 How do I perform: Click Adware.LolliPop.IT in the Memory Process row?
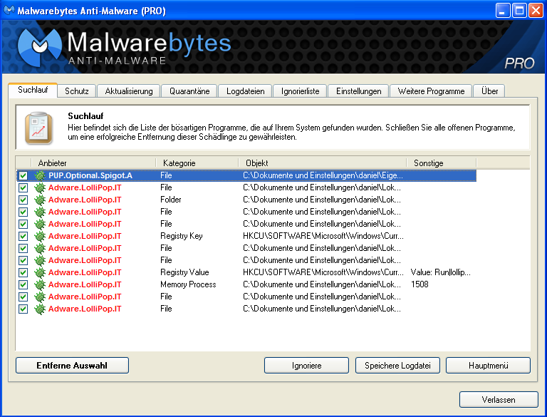(x=85, y=284)
